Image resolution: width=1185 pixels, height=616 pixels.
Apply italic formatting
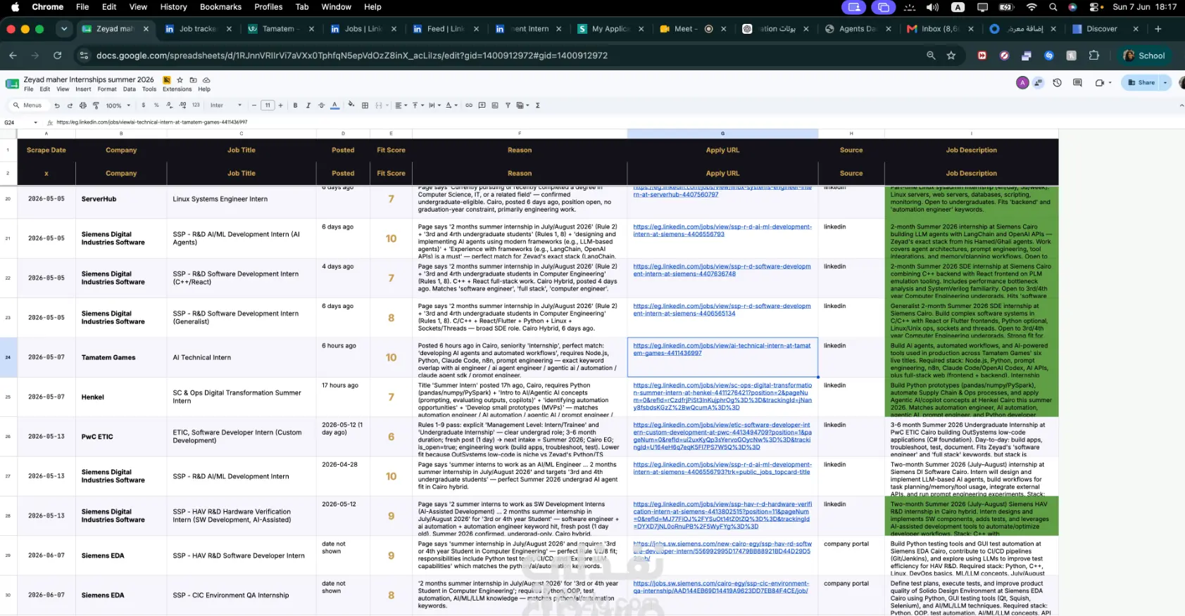click(x=308, y=105)
